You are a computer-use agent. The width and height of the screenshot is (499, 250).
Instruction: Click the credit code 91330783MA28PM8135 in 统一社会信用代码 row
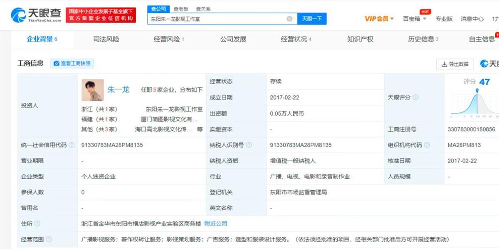point(112,145)
